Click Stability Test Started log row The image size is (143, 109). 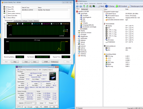45,10
